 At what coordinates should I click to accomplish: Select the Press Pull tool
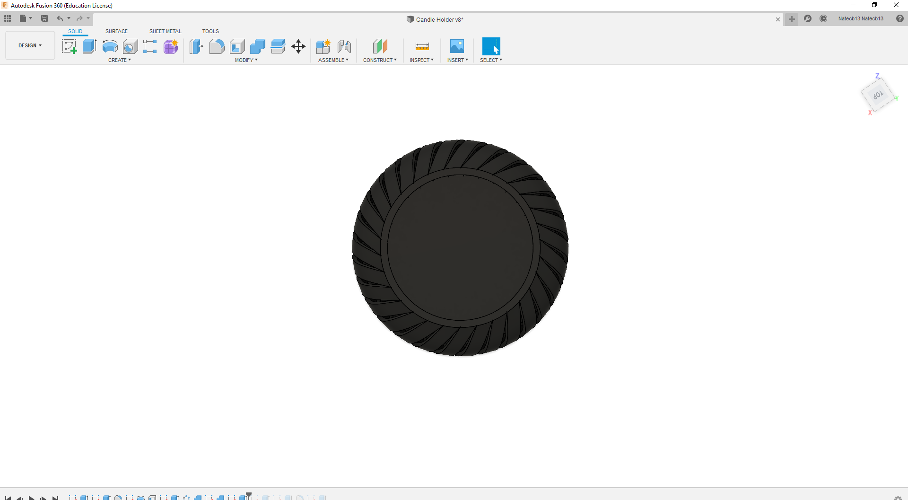[x=196, y=46]
